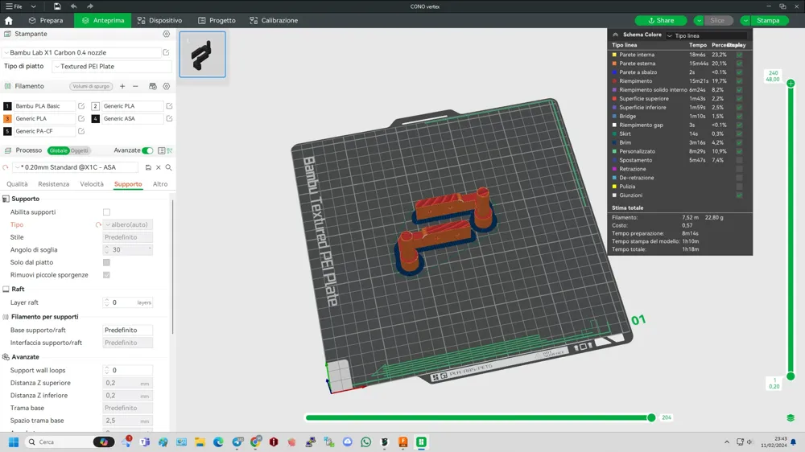Click the Home icon in the top bar

pos(9,20)
